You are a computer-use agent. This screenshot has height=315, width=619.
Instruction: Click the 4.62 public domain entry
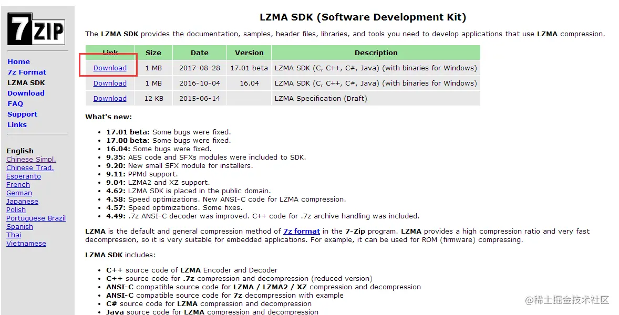coord(189,191)
